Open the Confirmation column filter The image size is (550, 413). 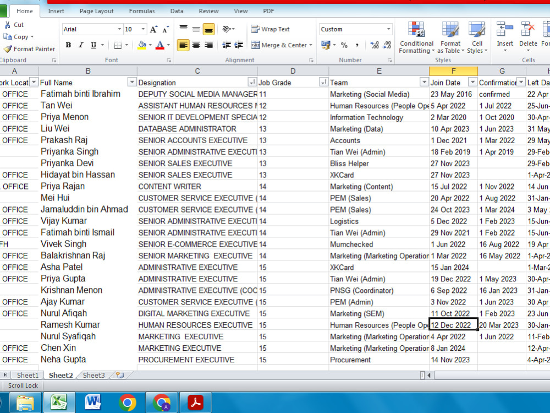click(521, 82)
